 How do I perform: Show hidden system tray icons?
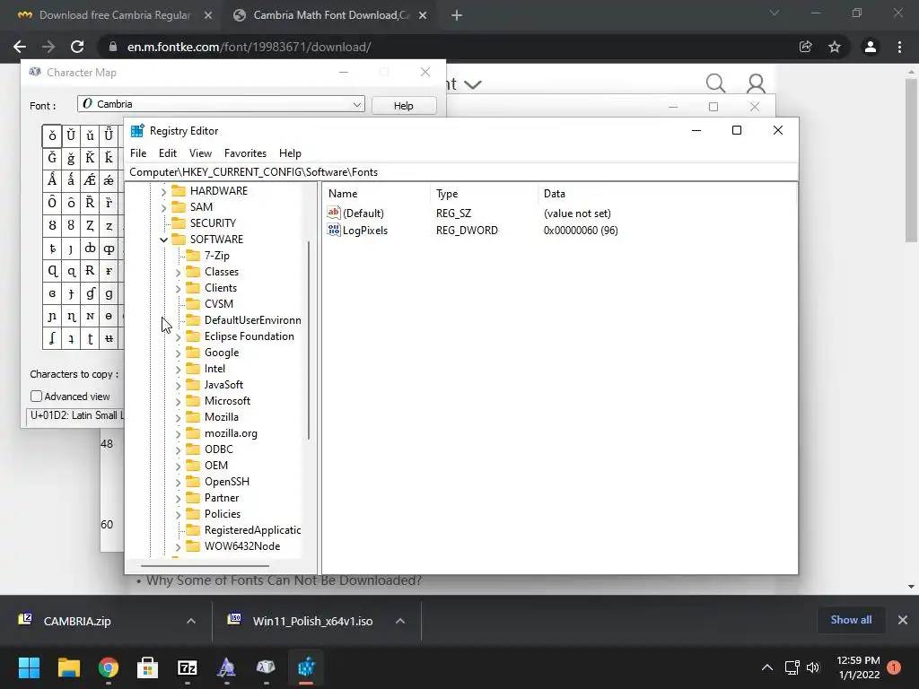click(767, 667)
